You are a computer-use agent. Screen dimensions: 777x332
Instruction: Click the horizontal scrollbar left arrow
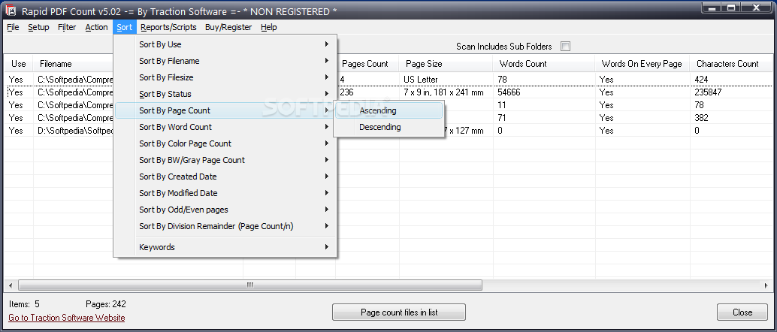coord(10,285)
